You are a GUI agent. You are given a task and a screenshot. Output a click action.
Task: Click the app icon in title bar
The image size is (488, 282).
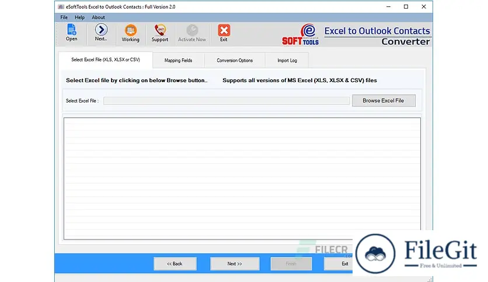61,6
